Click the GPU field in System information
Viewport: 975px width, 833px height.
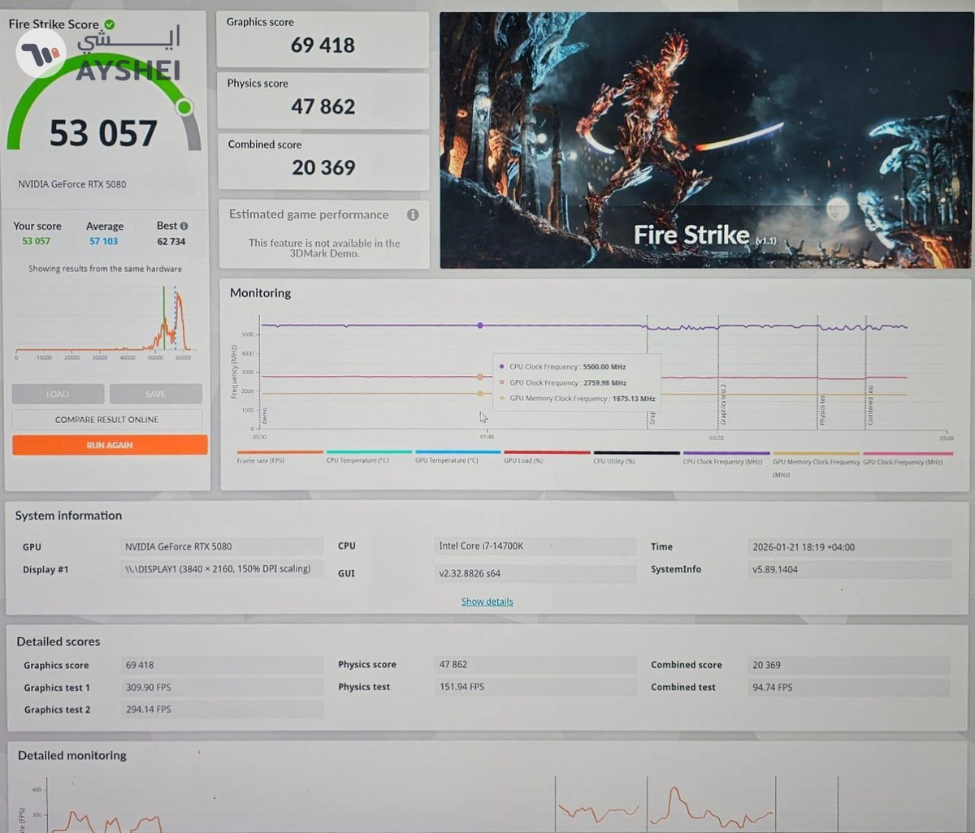[x=222, y=546]
